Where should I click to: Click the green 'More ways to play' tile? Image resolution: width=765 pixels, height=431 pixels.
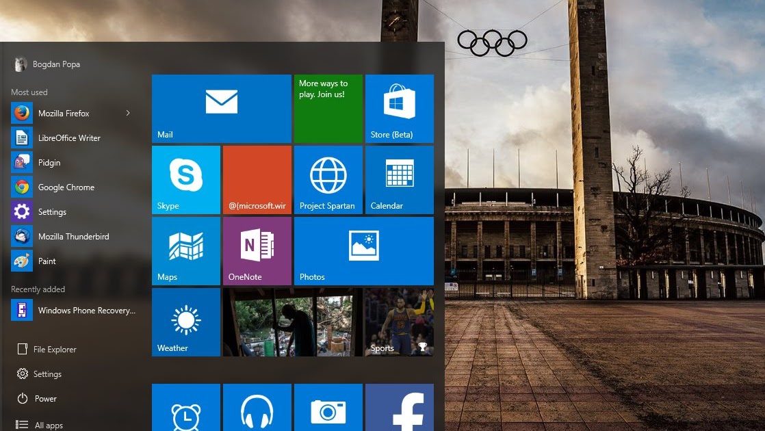(x=328, y=109)
